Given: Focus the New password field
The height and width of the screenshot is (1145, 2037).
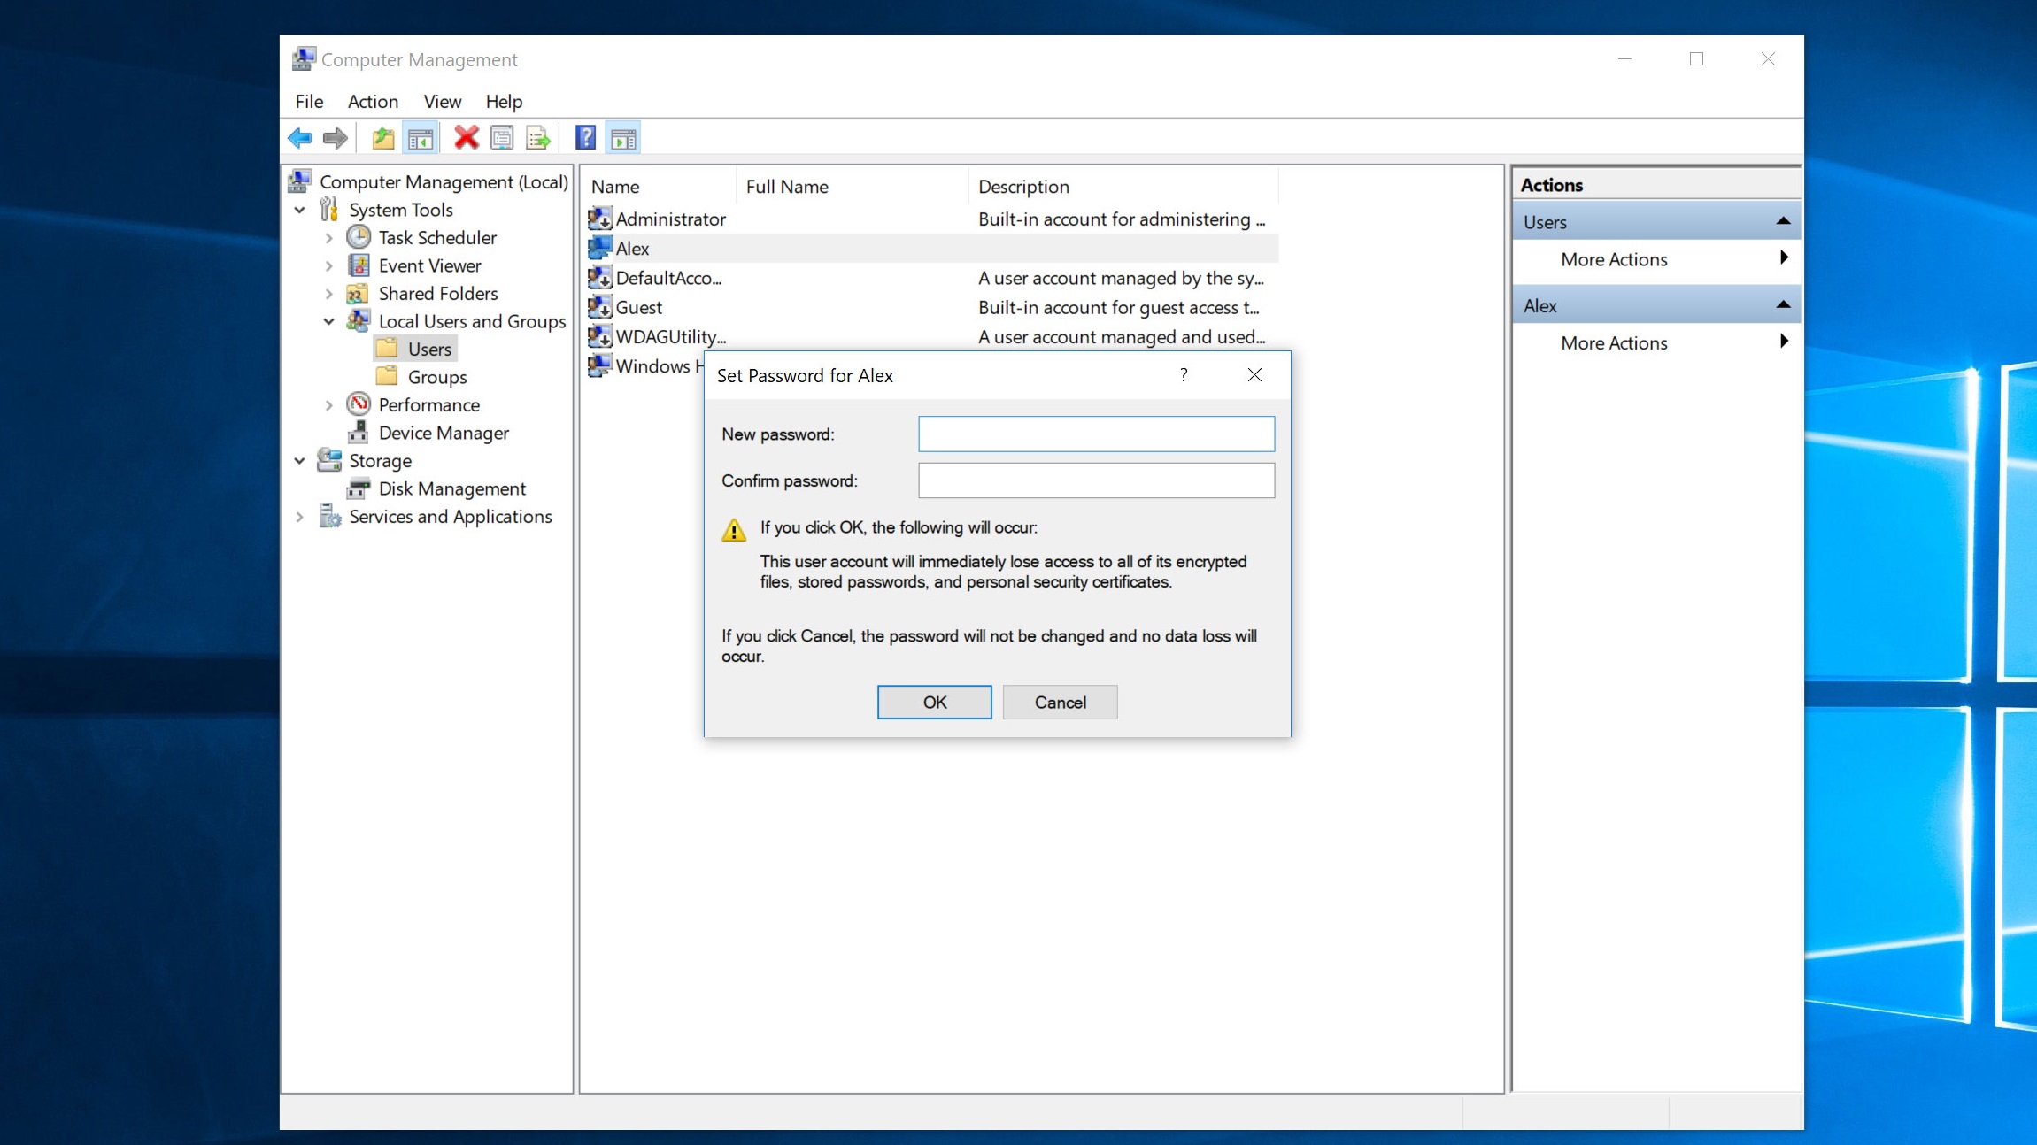Looking at the screenshot, I should click(x=1096, y=434).
